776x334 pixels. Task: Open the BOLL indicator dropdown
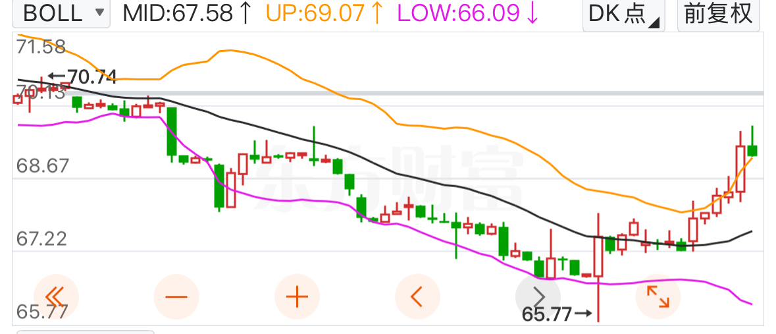[x=61, y=13]
